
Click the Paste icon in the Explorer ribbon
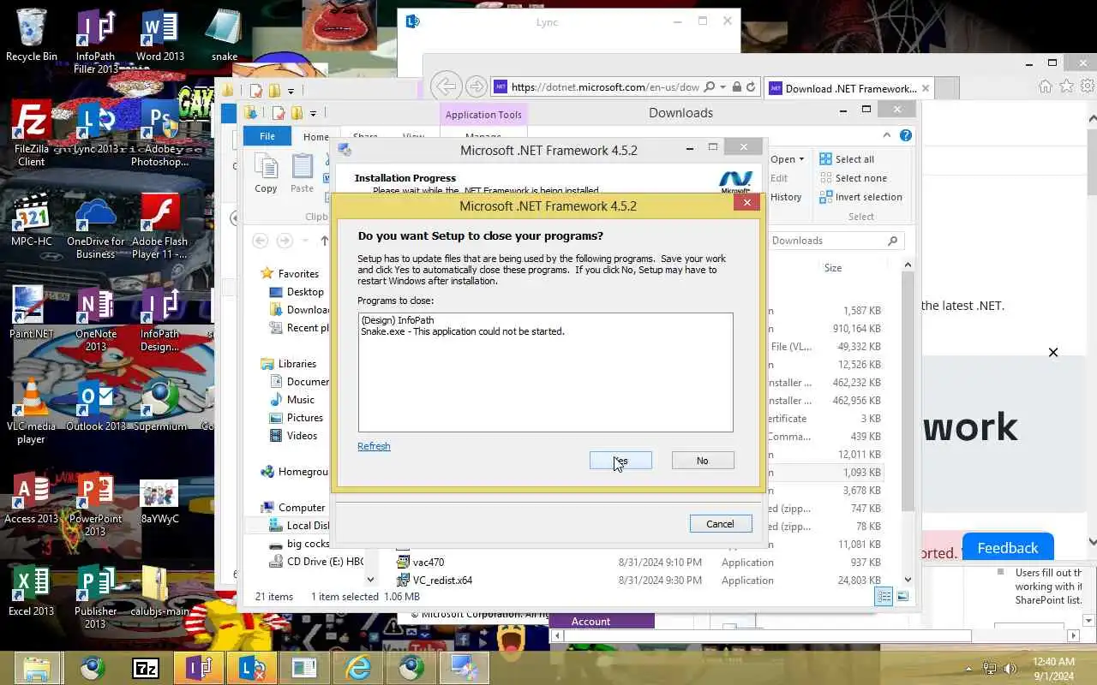[302, 174]
